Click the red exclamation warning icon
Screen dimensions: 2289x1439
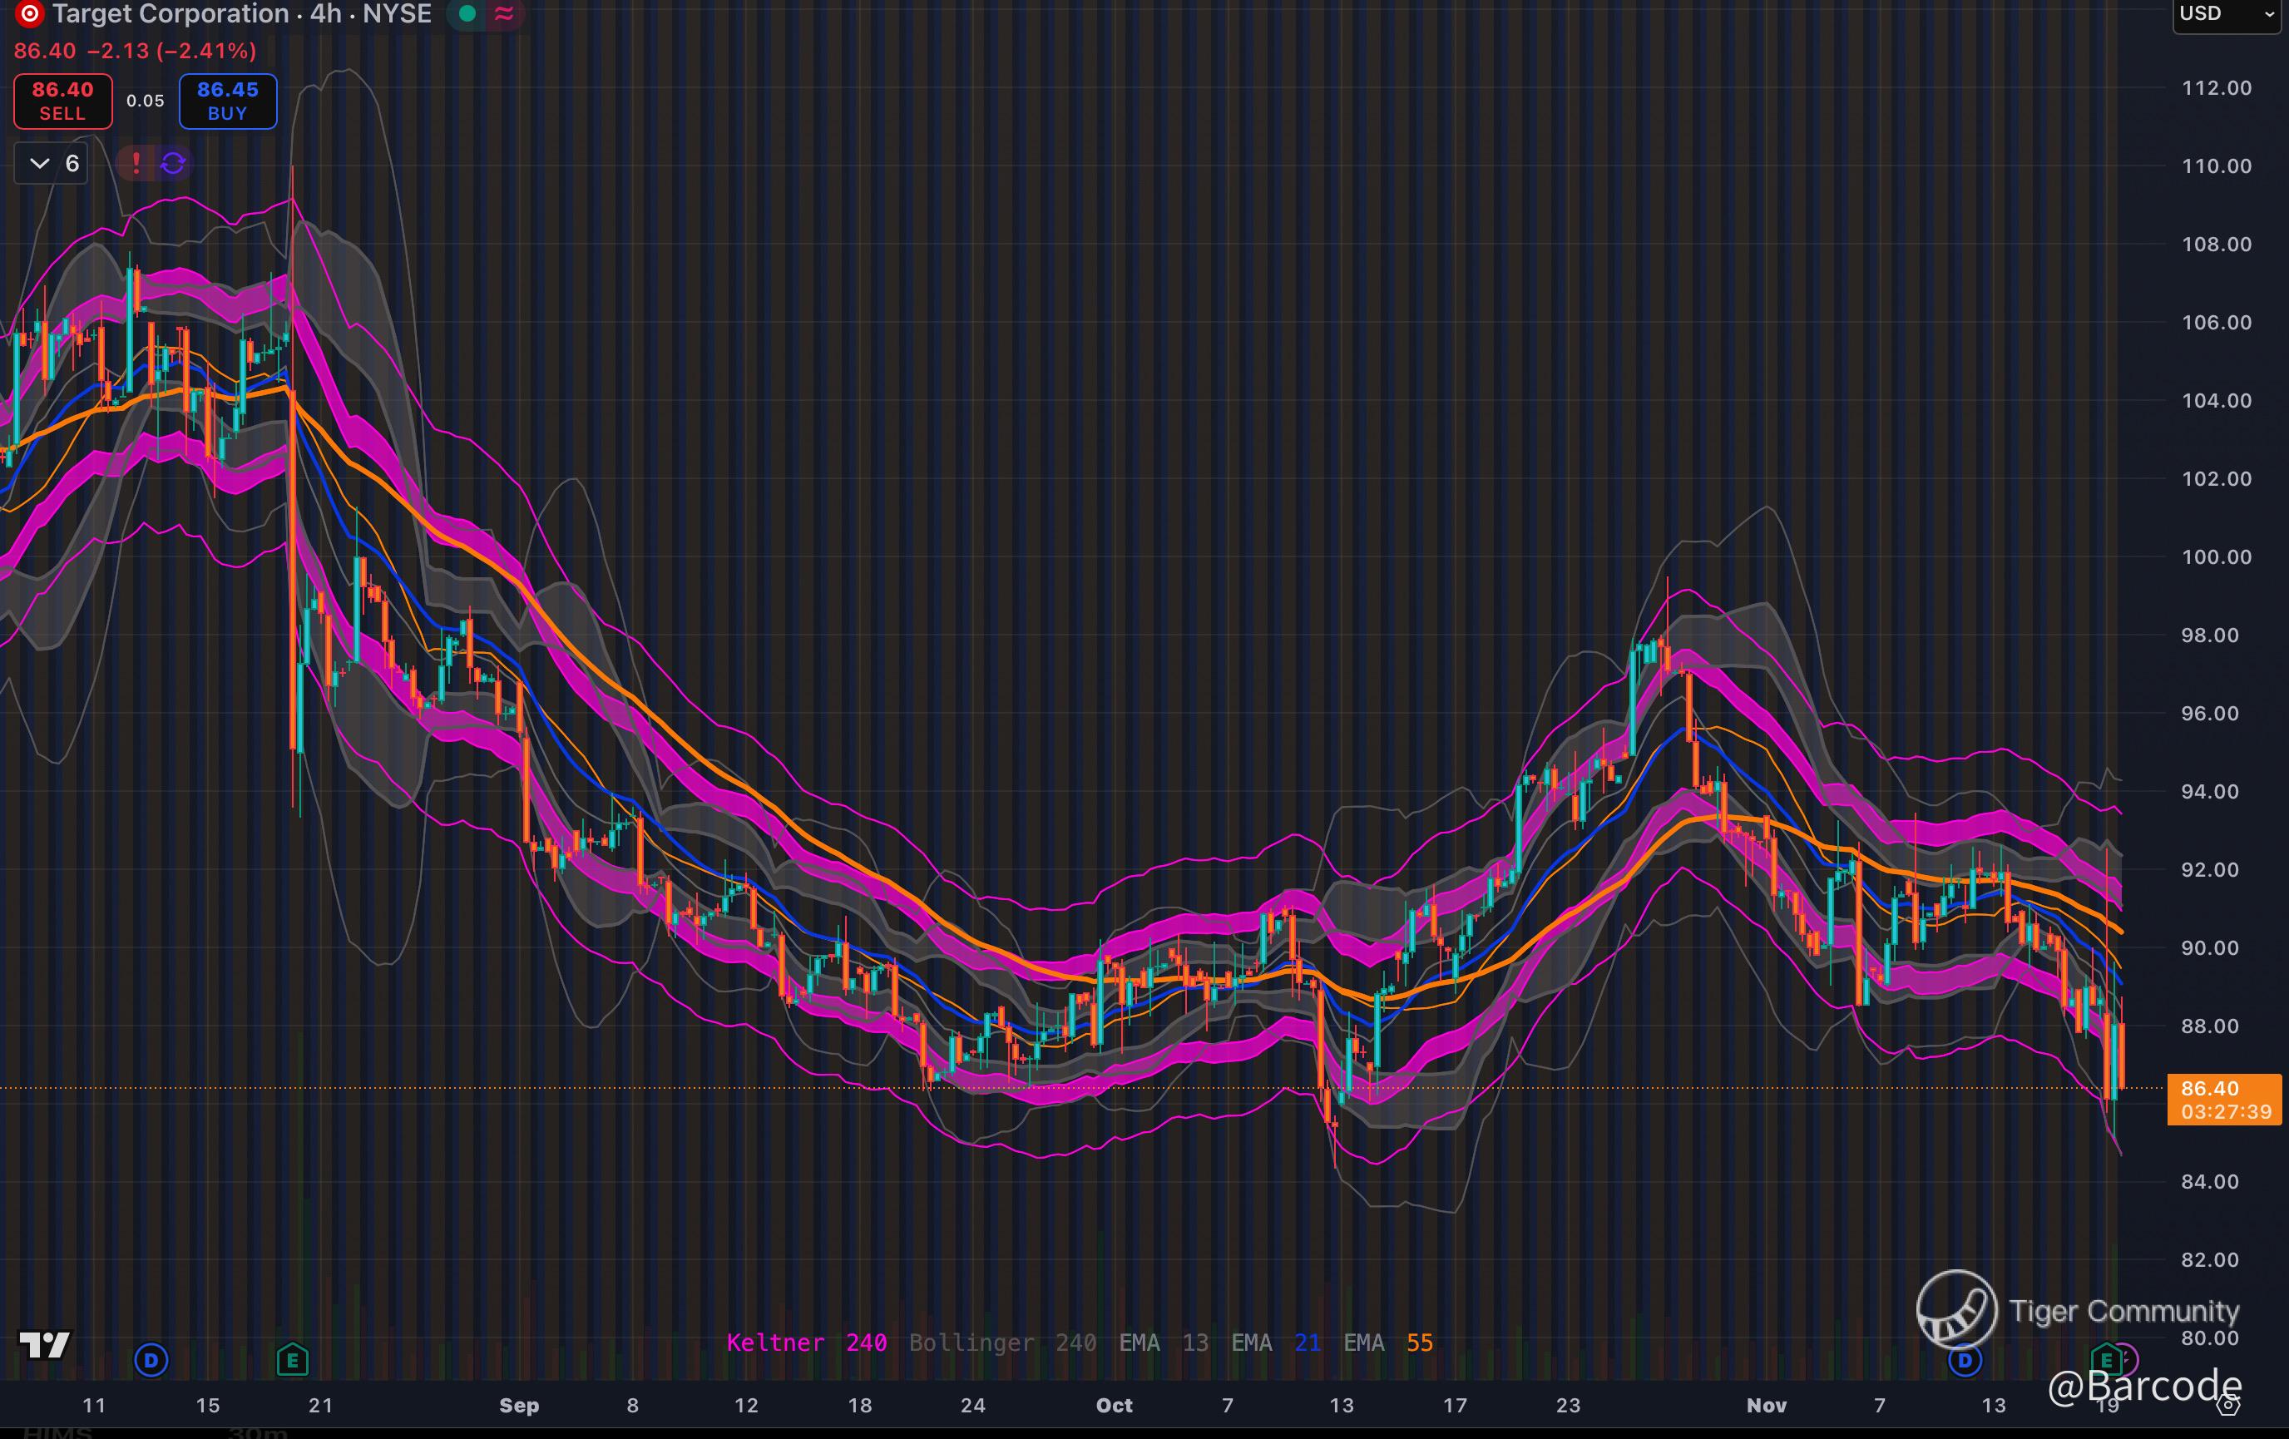[136, 164]
